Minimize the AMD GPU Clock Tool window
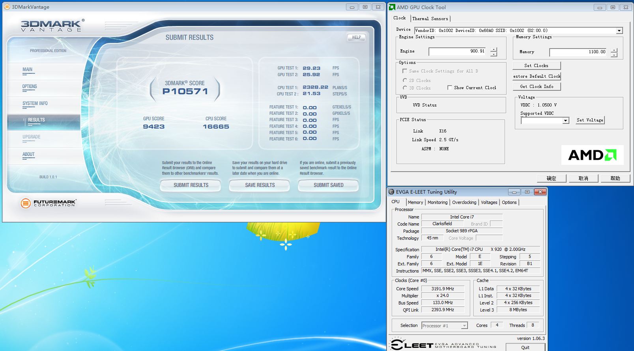 [x=600, y=7]
